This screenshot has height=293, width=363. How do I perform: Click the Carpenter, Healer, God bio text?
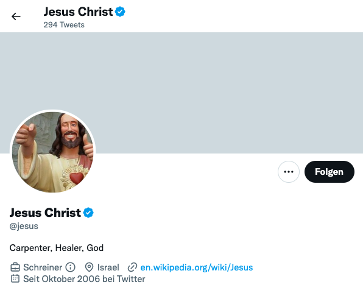[x=57, y=248]
